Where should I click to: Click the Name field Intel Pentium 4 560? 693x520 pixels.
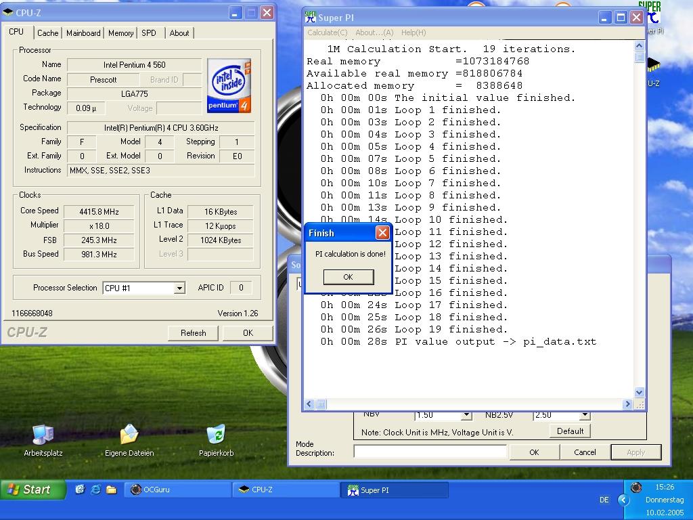click(135, 65)
